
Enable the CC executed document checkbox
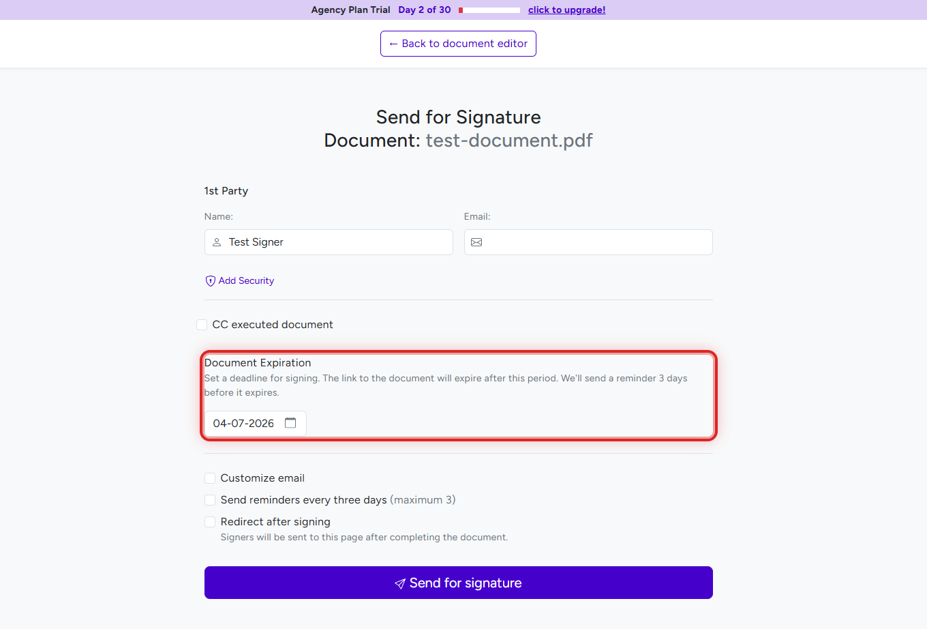click(202, 325)
